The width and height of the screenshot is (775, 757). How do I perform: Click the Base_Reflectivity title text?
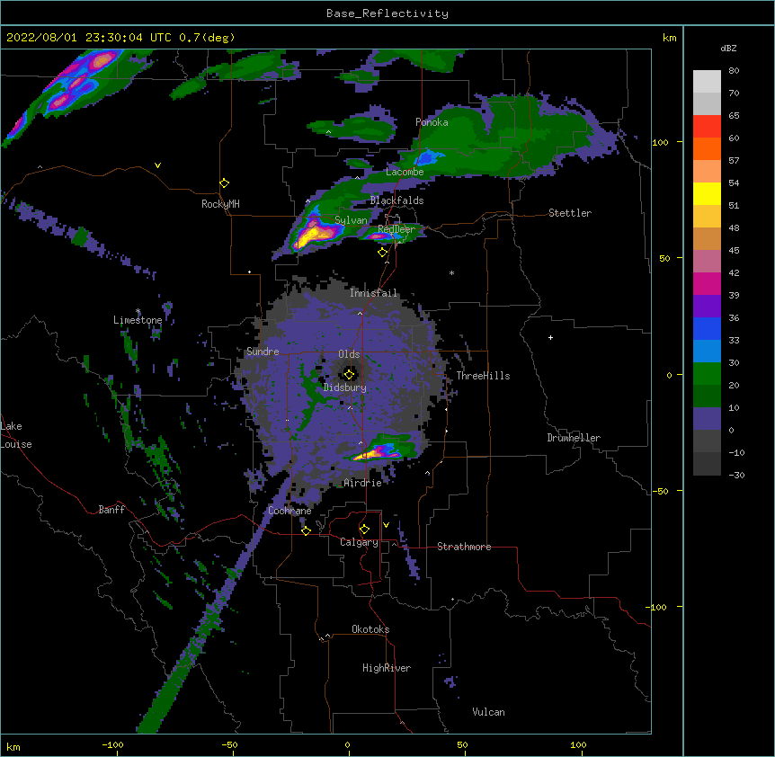pyautogui.click(x=387, y=13)
